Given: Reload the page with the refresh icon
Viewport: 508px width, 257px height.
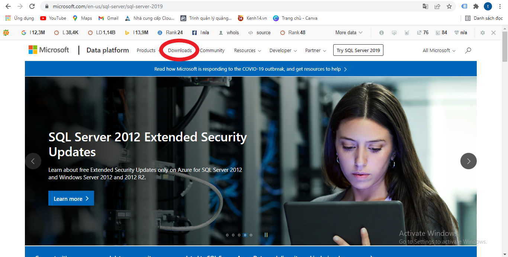Looking at the screenshot, I should [x=32, y=6].
